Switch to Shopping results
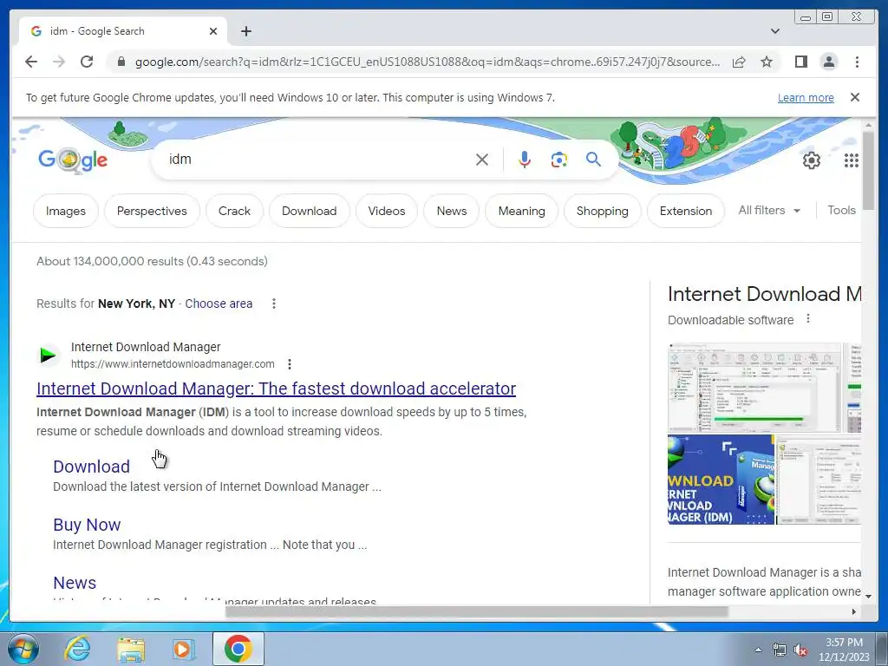The image size is (888, 666). [603, 211]
